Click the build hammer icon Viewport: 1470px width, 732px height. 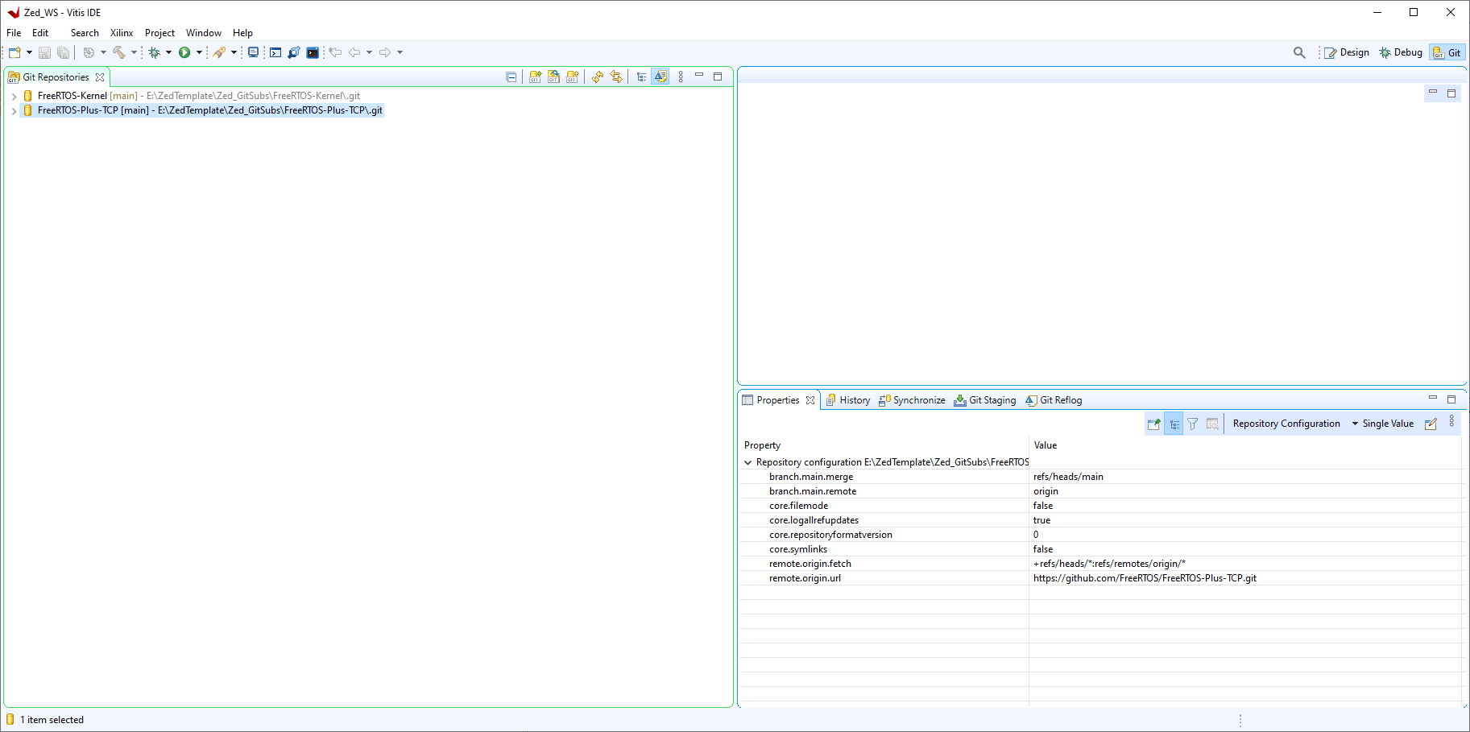click(x=119, y=52)
